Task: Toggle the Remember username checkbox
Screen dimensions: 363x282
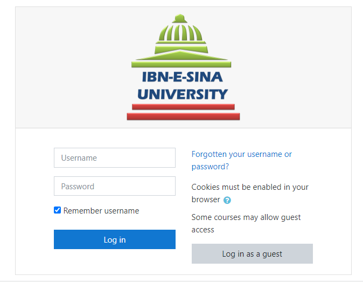Action: point(58,210)
